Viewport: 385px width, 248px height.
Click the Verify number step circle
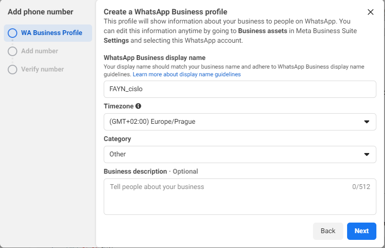pyautogui.click(x=12, y=70)
